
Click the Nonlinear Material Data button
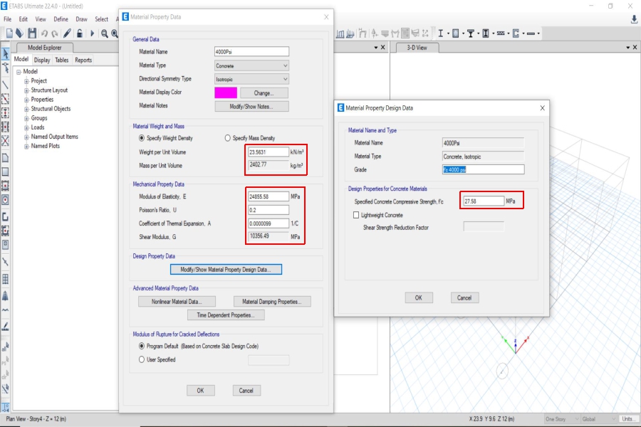[x=177, y=302]
